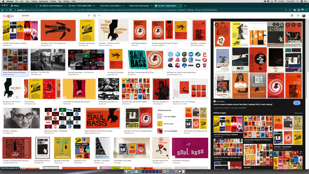Open Anatomy of a Murder Guardian thumbnail
The height and width of the screenshot is (174, 309).
click(x=58, y=30)
